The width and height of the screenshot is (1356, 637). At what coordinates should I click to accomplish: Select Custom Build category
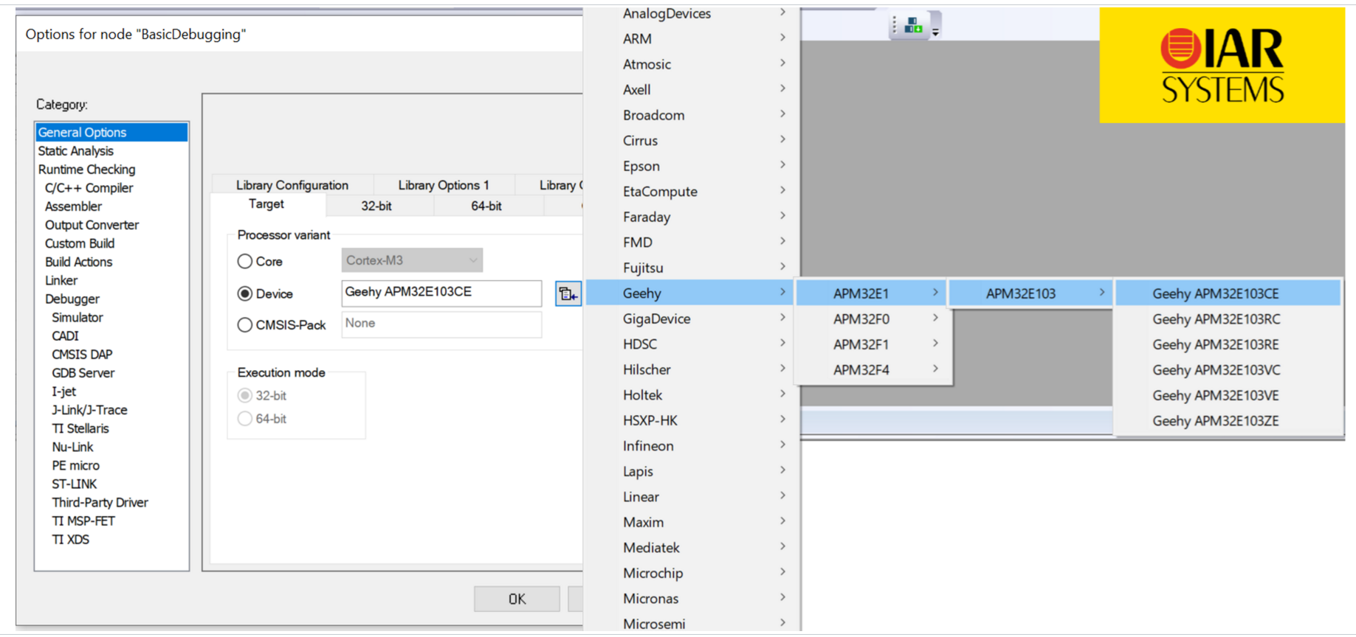coord(80,243)
